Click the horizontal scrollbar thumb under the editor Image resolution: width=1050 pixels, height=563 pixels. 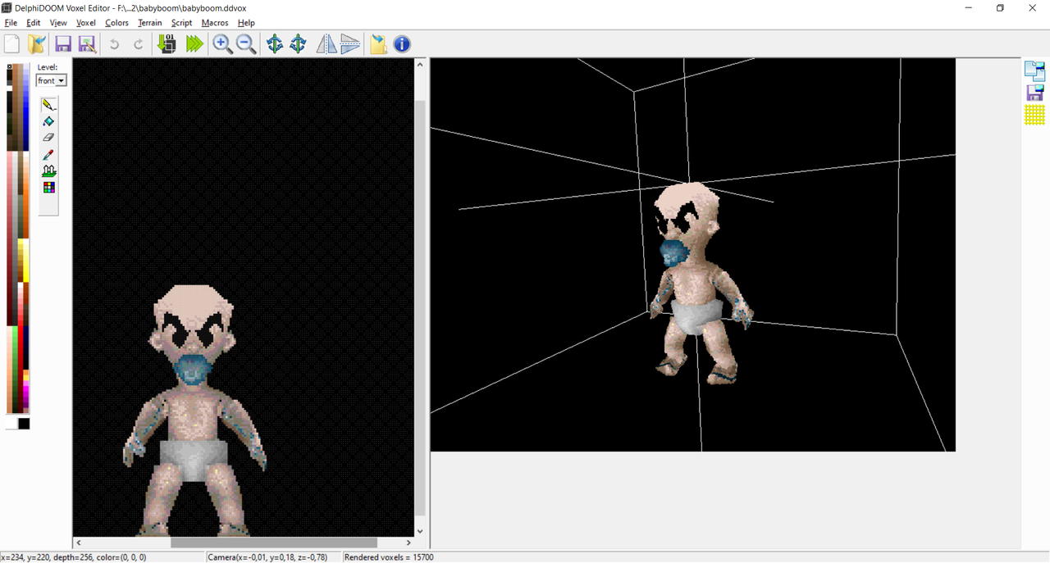(274, 543)
